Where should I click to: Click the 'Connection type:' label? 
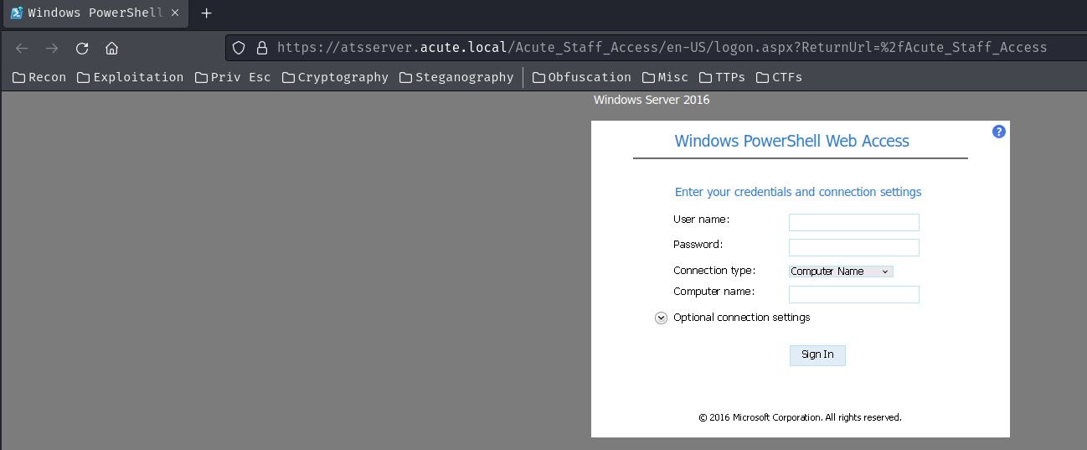(x=714, y=271)
